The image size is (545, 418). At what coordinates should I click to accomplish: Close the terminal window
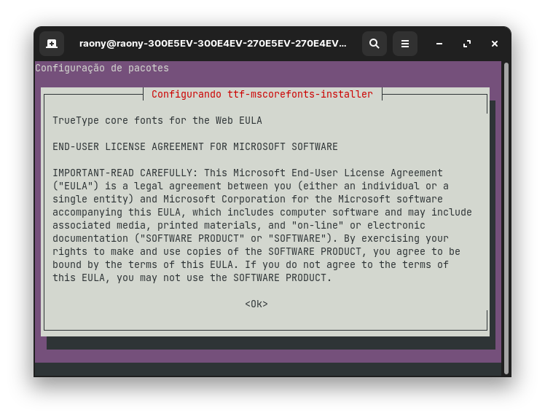click(x=495, y=44)
